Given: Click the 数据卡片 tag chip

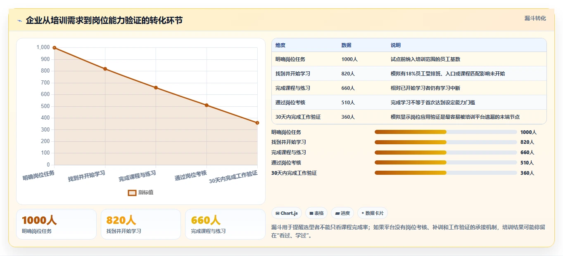Looking at the screenshot, I should click(373, 213).
